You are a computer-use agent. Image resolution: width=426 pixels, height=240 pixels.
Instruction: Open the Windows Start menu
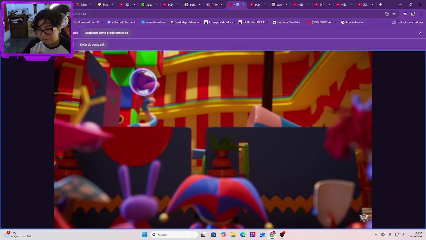(144, 235)
